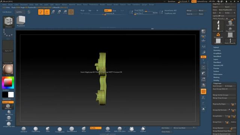Select the PolyMesh3D star tool
The height and width of the screenshot is (135, 240).
pyautogui.click(x=230, y=29)
